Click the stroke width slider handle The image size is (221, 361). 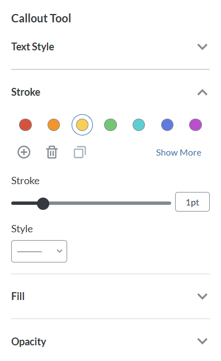pos(43,204)
